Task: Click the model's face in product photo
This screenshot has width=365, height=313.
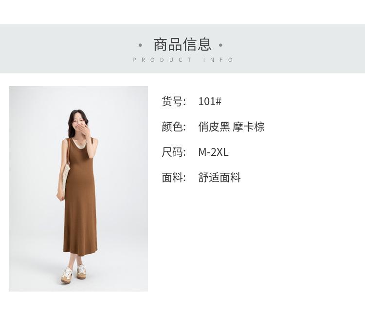Action: (79, 122)
